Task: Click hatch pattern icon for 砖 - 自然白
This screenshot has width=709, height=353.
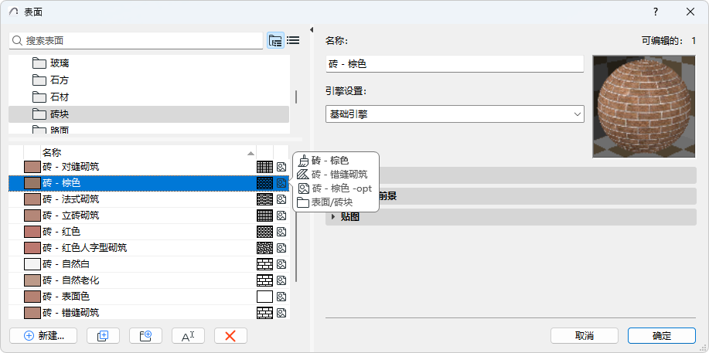Action: [x=264, y=264]
